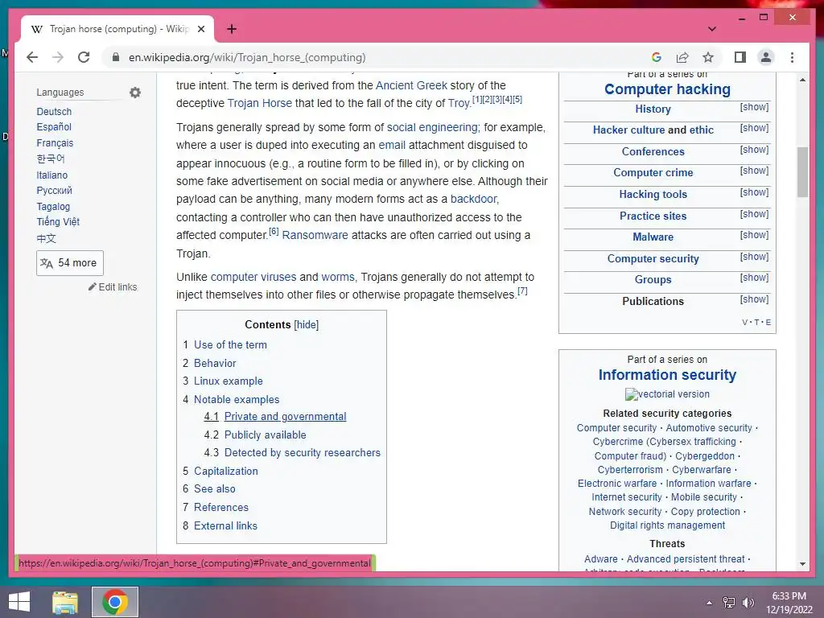Screen dimensions: 824x618
Task: Click the Chrome icon on the taskbar
Action: coord(114,602)
